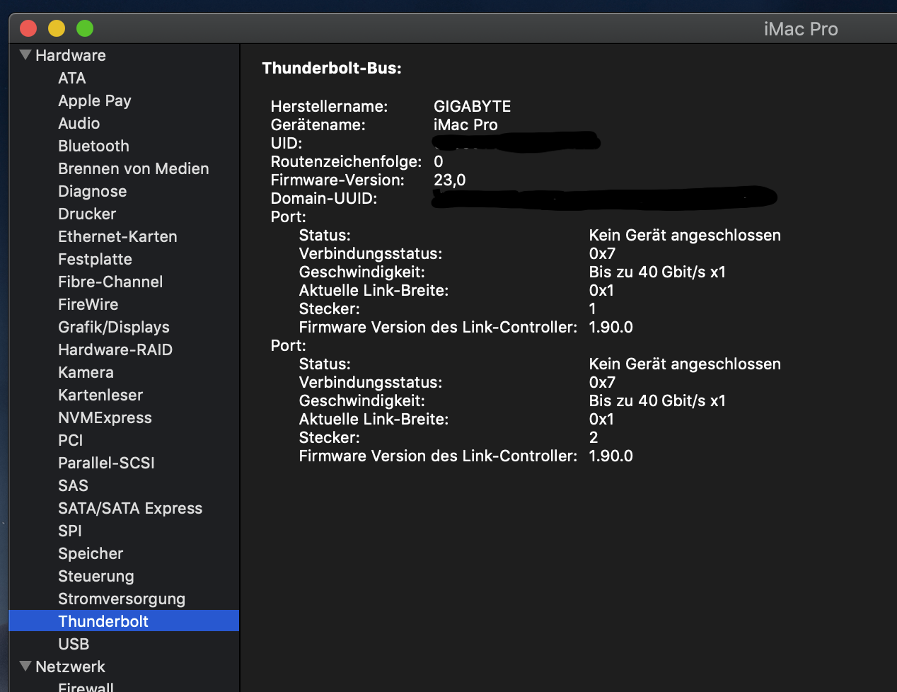Click the Routenzeichenfolge value 0
This screenshot has width=897, height=692.
[x=439, y=161]
